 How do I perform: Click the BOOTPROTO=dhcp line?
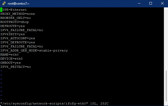coord(15,22)
